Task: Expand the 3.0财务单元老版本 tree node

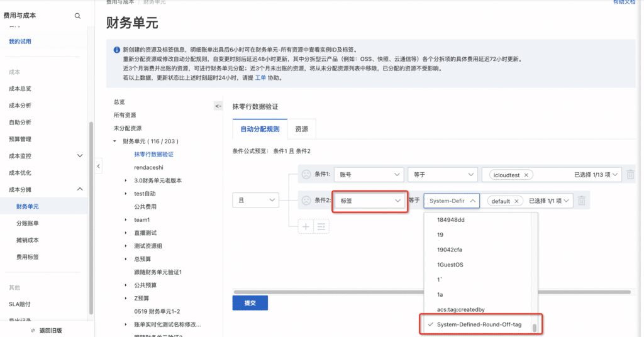Action: pos(126,180)
